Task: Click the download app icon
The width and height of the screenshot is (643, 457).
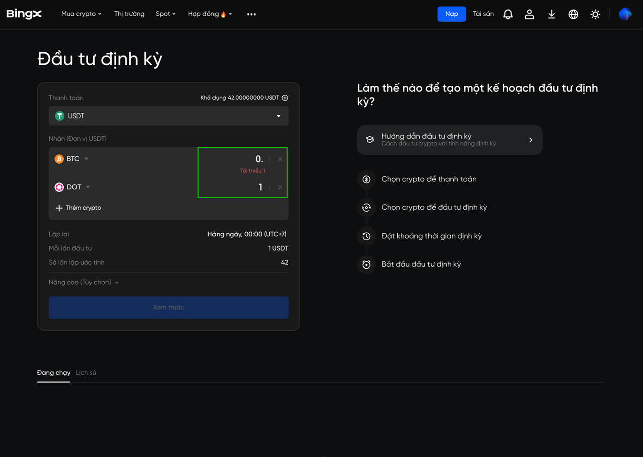Action: [x=551, y=14]
